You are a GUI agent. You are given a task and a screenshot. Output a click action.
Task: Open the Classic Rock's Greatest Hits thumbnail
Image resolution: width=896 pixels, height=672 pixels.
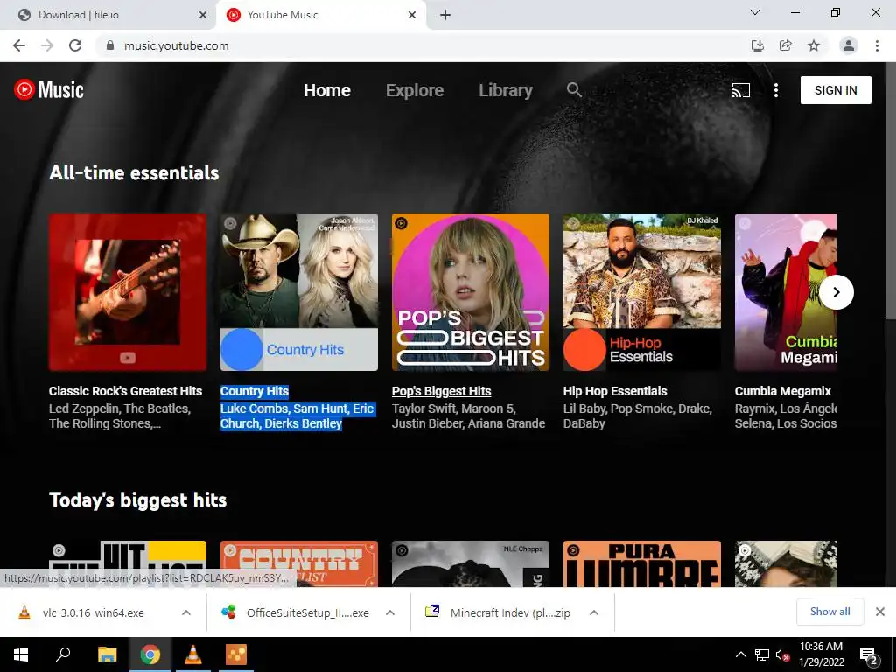pyautogui.click(x=128, y=292)
